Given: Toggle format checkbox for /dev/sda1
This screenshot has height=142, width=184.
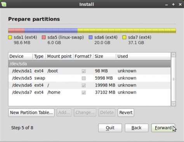Looking at the screenshot, I should click(x=83, y=71).
